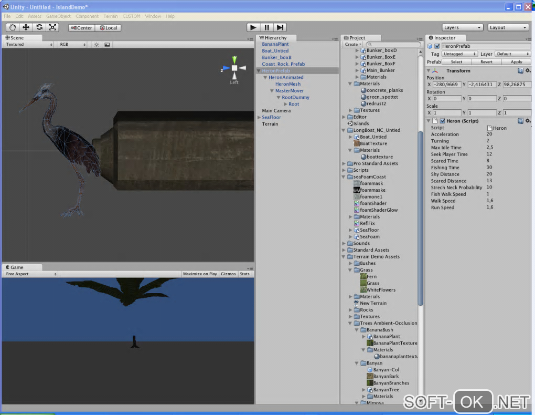535x415 pixels.
Task: Open the Tag dropdown showing Untagged
Action: tap(459, 54)
